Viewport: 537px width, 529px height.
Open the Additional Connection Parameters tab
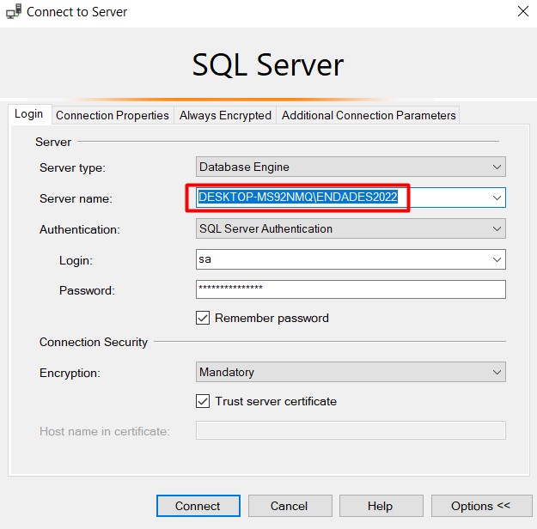(368, 115)
